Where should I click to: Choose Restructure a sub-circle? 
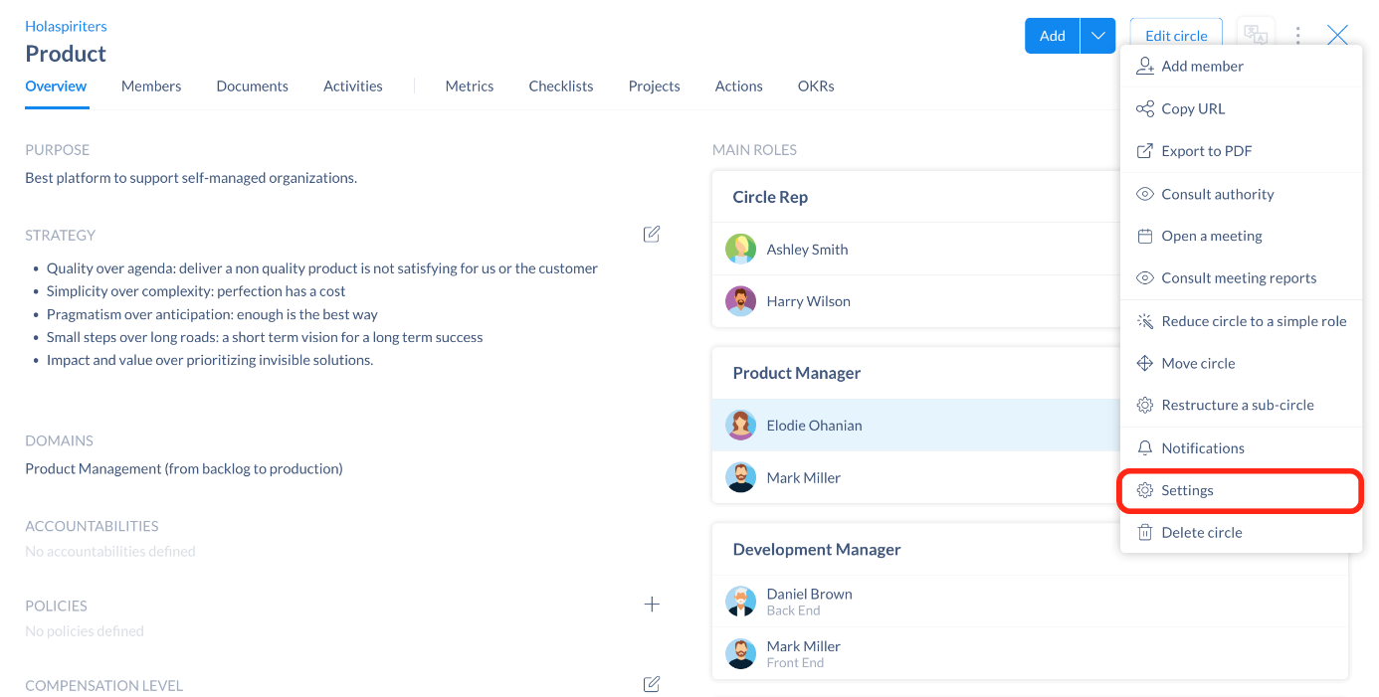(1241, 405)
